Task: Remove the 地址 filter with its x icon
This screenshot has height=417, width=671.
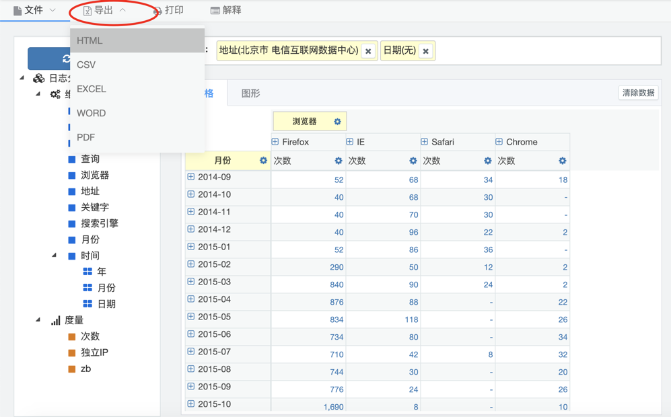Action: coord(368,51)
